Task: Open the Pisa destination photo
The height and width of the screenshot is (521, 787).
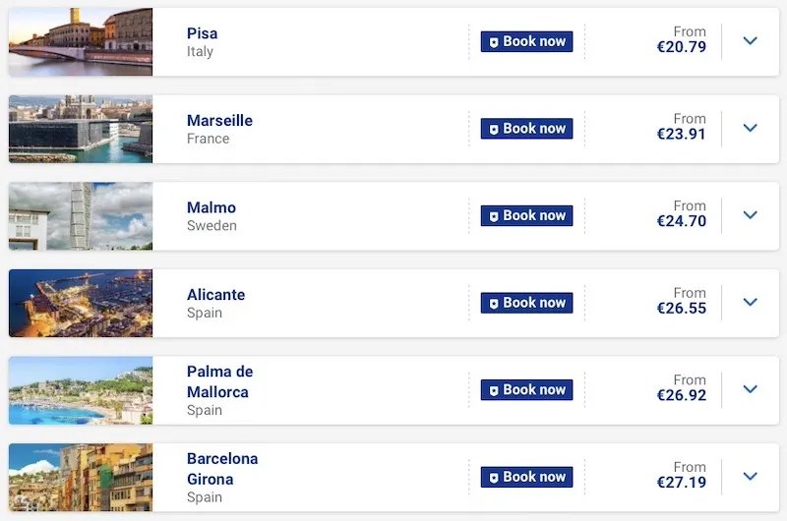Action: pyautogui.click(x=81, y=41)
